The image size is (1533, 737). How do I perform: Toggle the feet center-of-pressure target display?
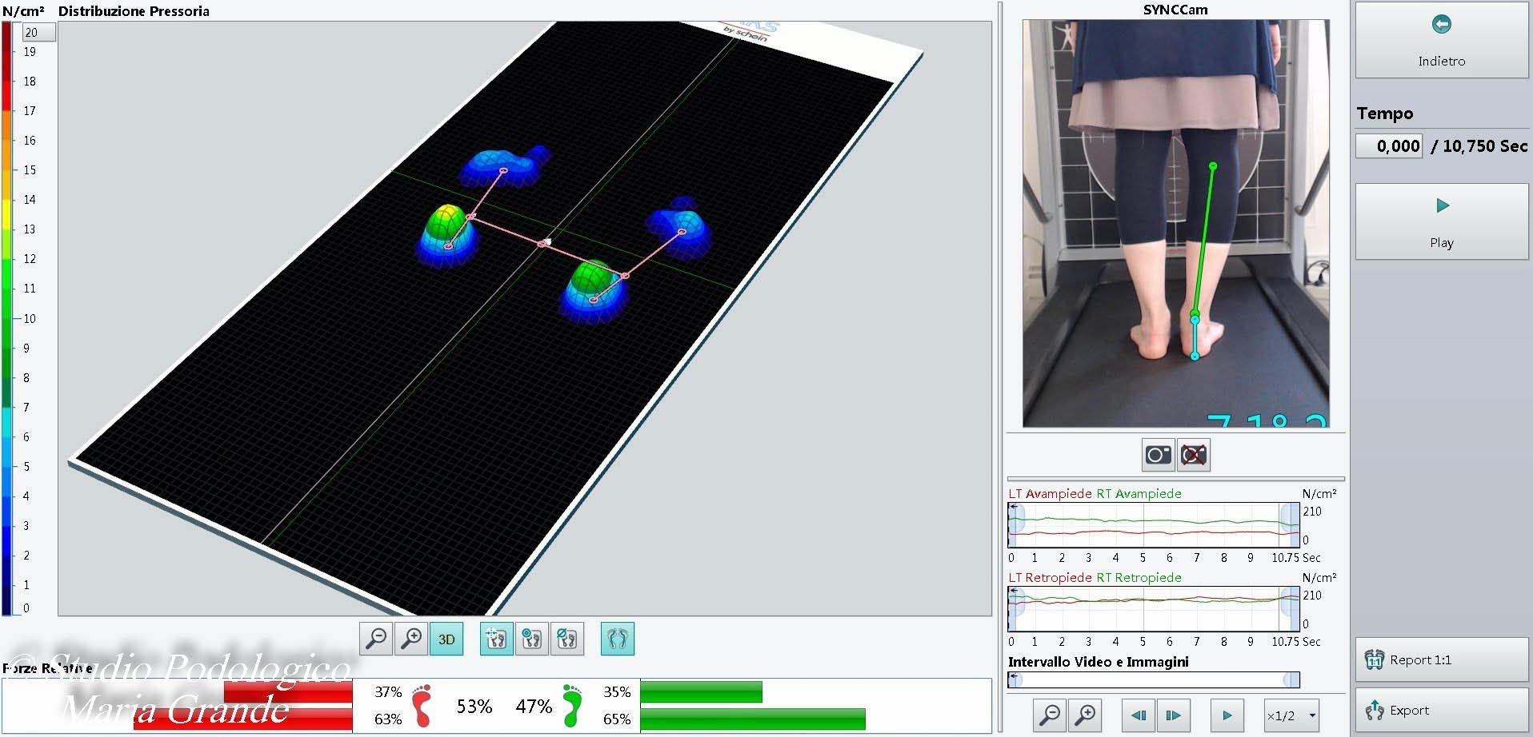[532, 639]
